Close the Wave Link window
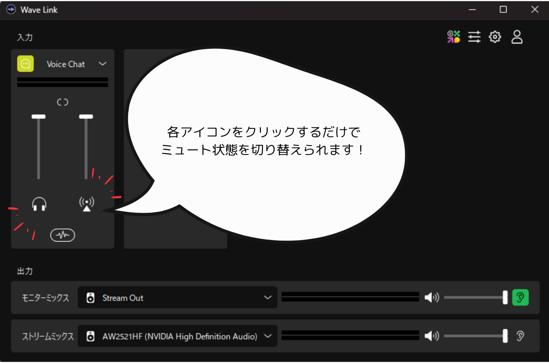The height and width of the screenshot is (363, 549). point(535,10)
